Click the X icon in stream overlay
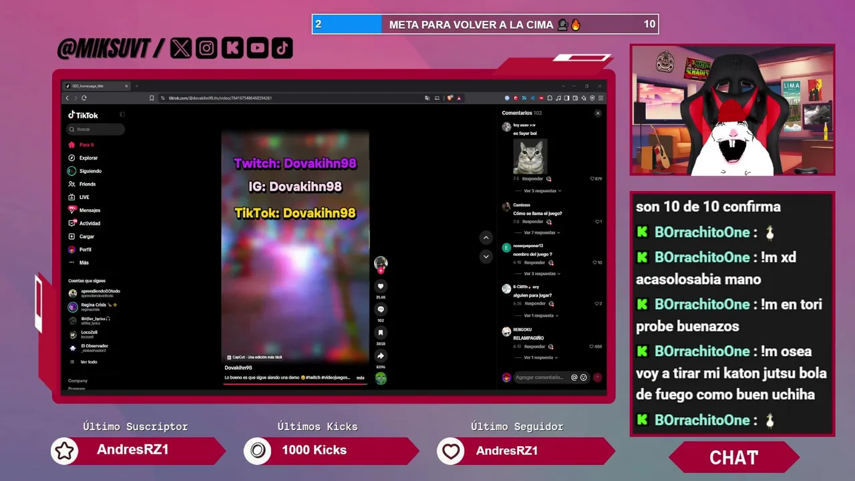 click(181, 47)
